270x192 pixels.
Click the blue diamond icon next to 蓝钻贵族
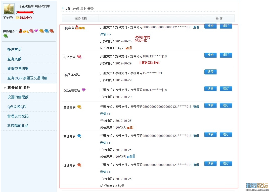pos(79,136)
